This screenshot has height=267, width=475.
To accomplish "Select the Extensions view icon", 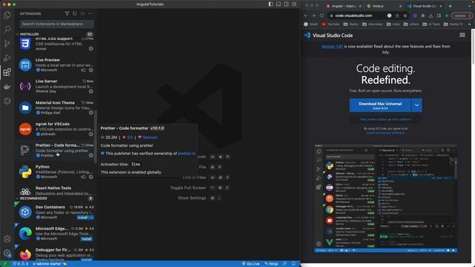I will (x=7, y=72).
